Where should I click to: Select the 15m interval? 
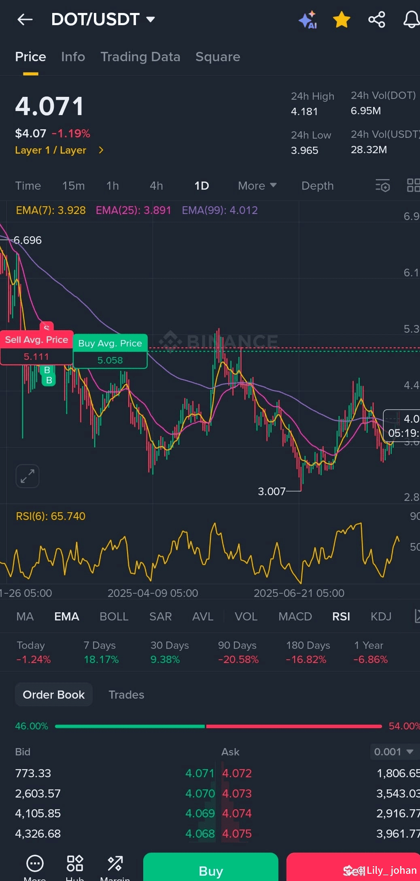pos(73,186)
